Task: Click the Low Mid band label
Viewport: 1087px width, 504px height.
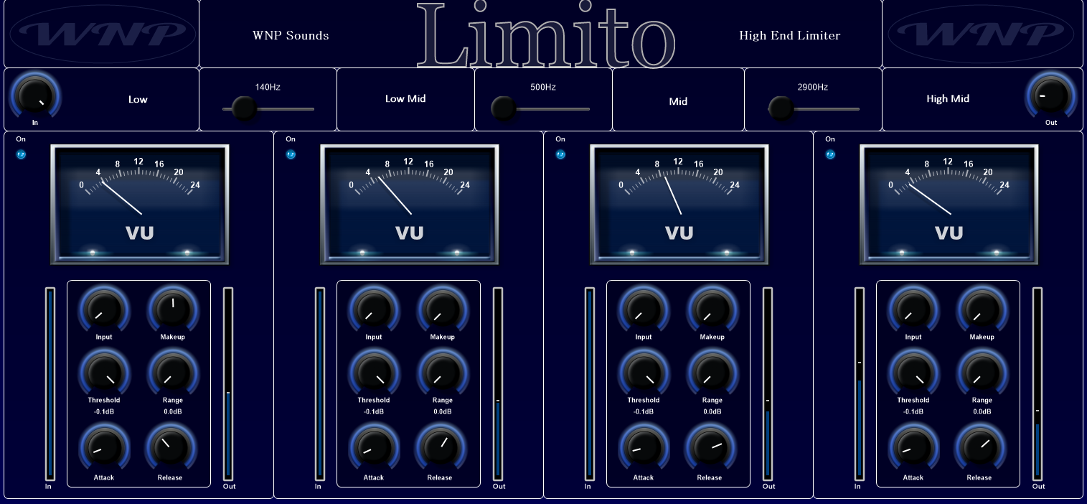Action: [x=405, y=99]
